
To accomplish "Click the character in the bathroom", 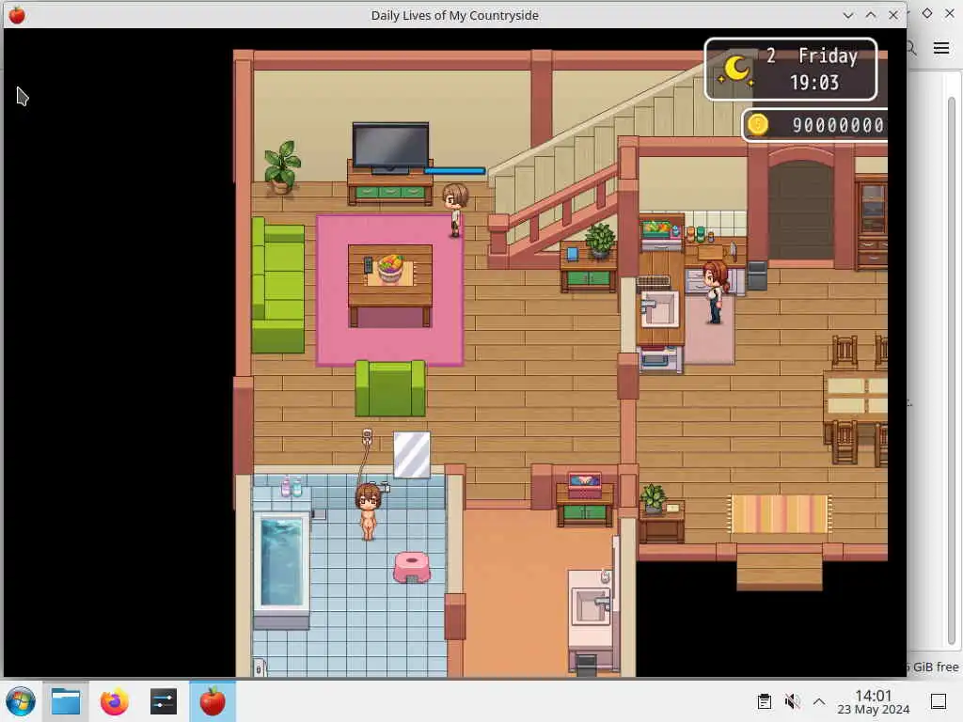I will [368, 511].
